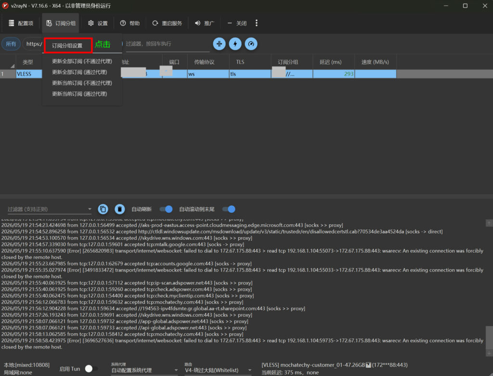This screenshot has width=493, height=376.
Task: Click the blue move-to-position arrows icon
Action: click(219, 44)
